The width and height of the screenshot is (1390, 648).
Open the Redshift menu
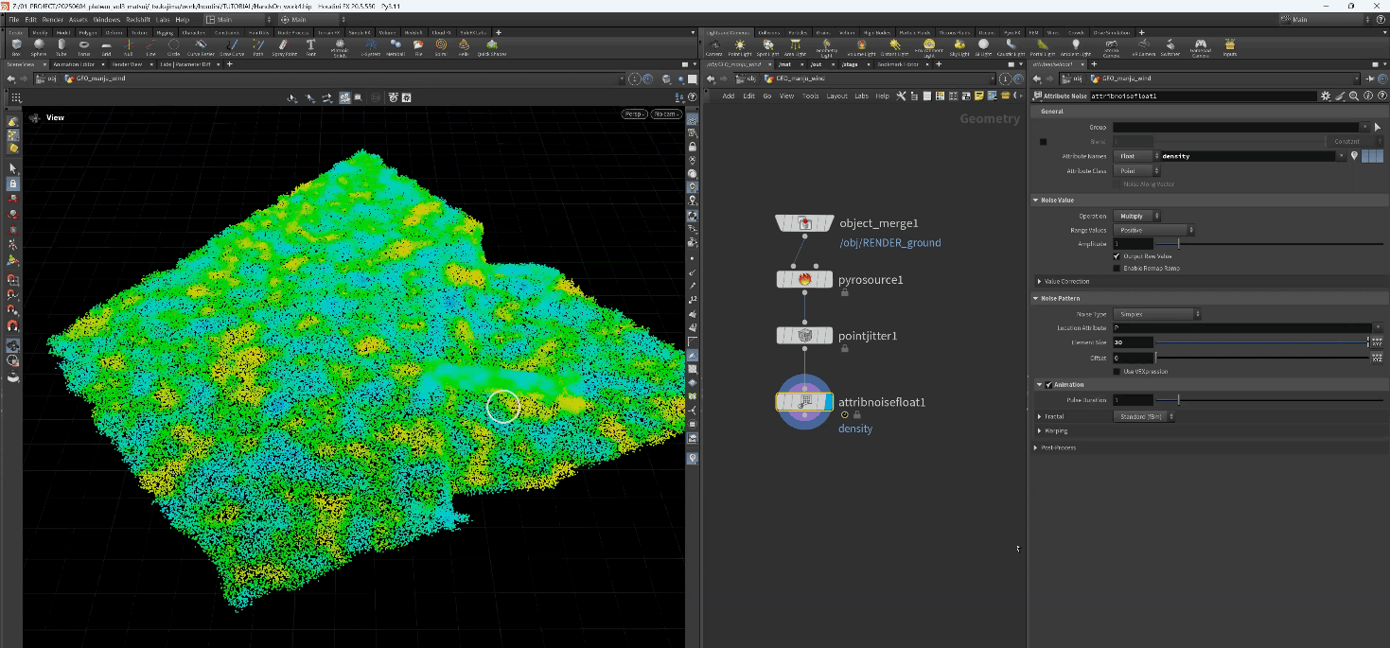pyautogui.click(x=139, y=19)
